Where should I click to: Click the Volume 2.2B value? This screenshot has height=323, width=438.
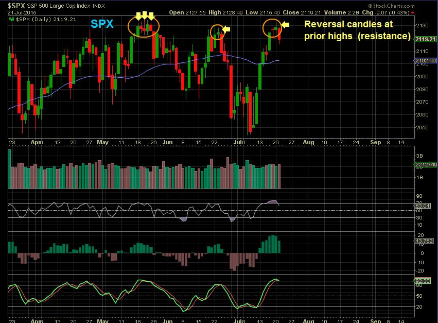pos(341,12)
